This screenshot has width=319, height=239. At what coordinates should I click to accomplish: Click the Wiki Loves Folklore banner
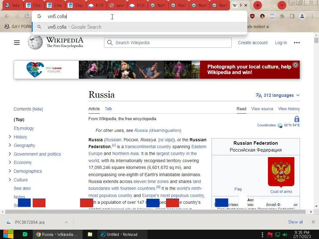pyautogui.click(x=157, y=70)
